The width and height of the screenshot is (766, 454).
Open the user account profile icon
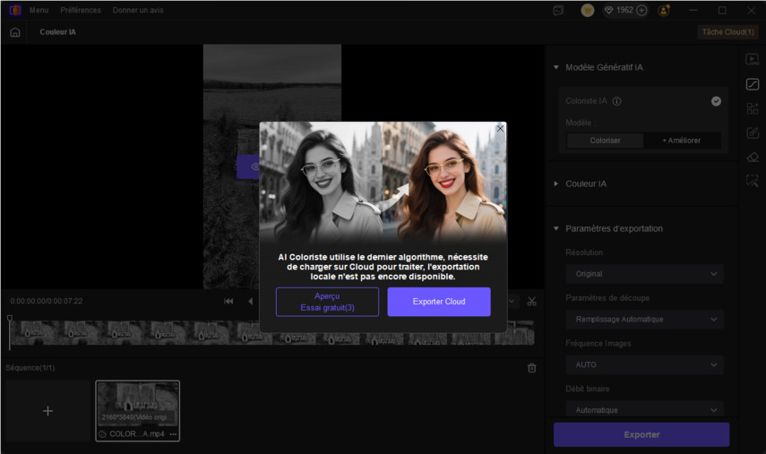[664, 11]
